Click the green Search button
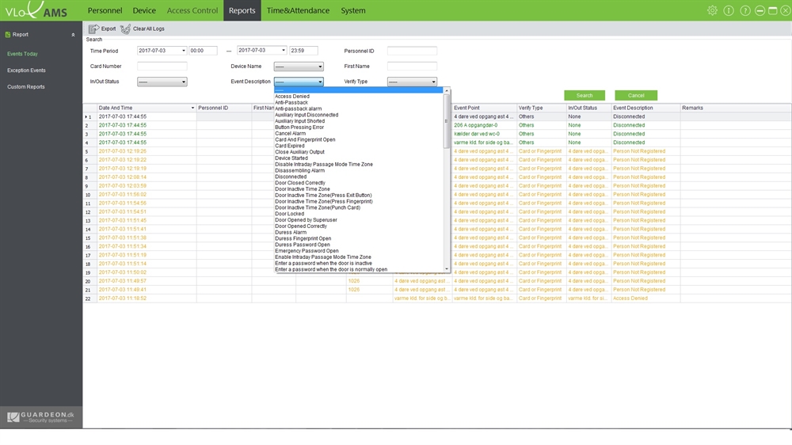 point(584,96)
